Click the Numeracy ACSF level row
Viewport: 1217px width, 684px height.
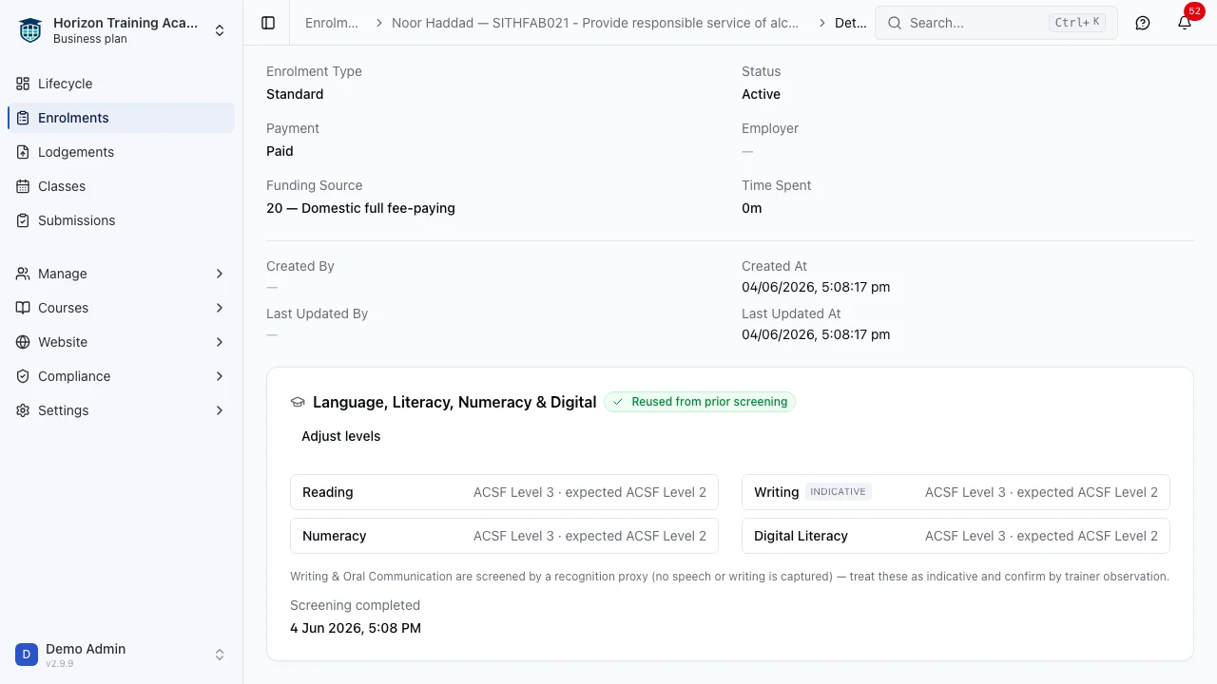pyautogui.click(x=504, y=536)
